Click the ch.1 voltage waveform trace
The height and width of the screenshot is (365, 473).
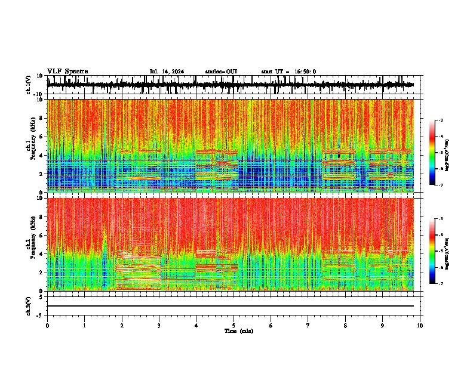point(231,85)
